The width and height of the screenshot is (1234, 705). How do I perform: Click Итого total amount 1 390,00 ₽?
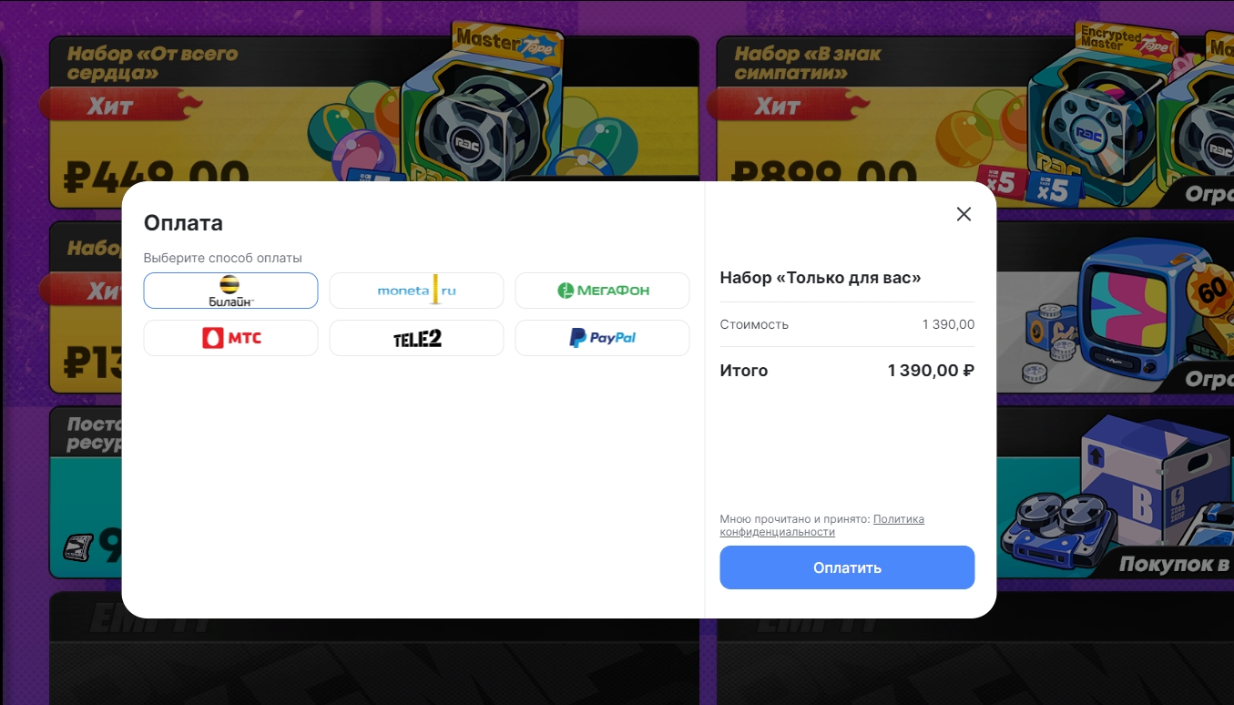pyautogui.click(x=931, y=371)
